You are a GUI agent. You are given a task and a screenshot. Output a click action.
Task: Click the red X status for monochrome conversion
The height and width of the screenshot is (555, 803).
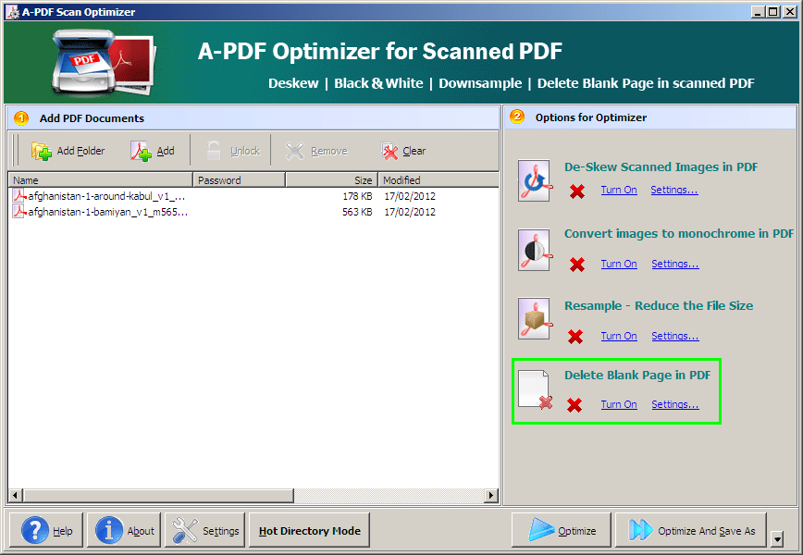(x=577, y=265)
